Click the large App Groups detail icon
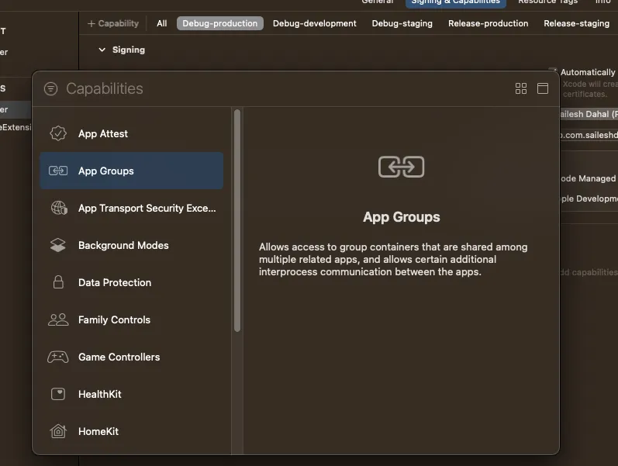This screenshot has height=466, width=618. [x=401, y=167]
